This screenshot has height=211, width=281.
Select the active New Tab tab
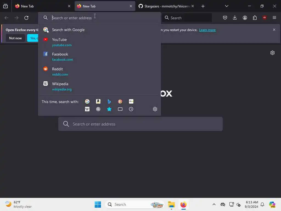[x=105, y=6]
